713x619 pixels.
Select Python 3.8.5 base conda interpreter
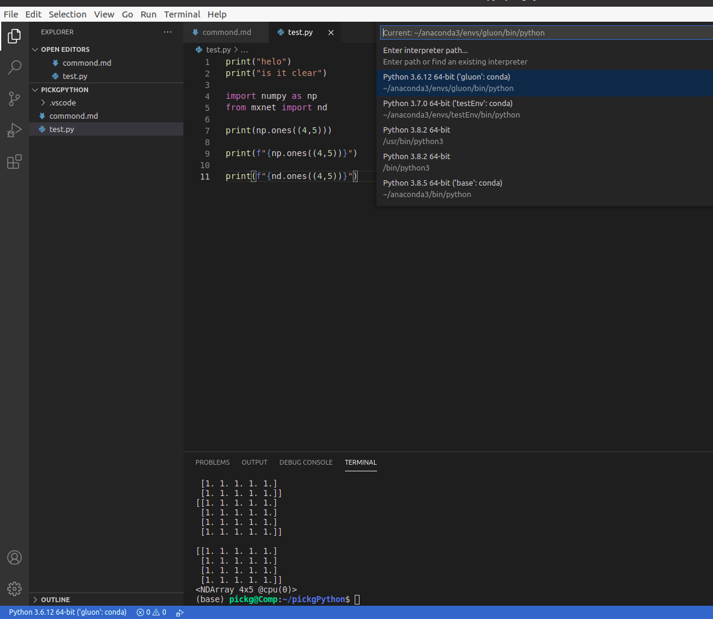545,189
